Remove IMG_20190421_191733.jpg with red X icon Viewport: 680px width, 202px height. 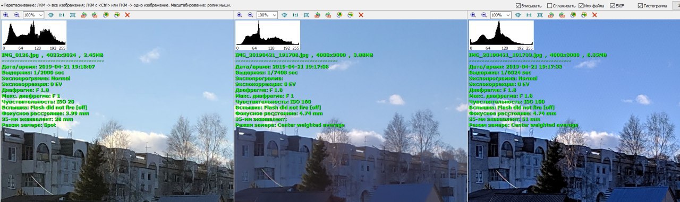[x=594, y=15]
